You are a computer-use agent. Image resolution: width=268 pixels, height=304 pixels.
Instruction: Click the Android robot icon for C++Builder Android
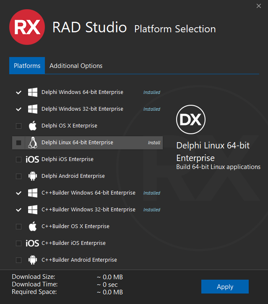pos(33,260)
